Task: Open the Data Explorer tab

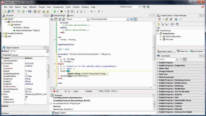Action: click(197, 52)
